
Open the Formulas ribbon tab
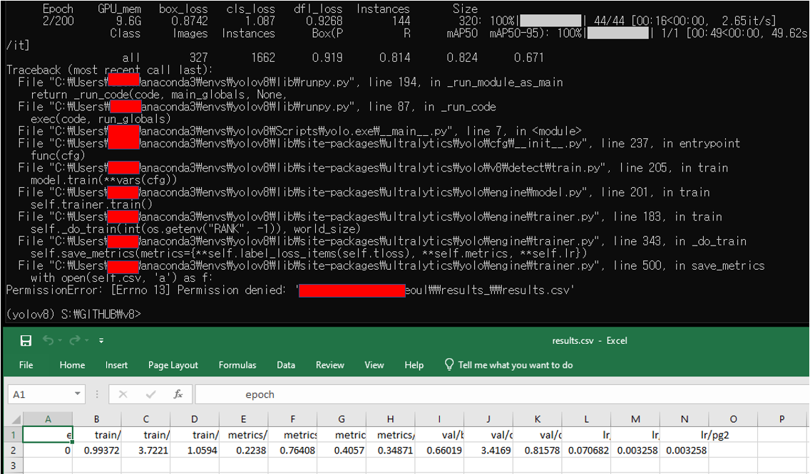[237, 364]
